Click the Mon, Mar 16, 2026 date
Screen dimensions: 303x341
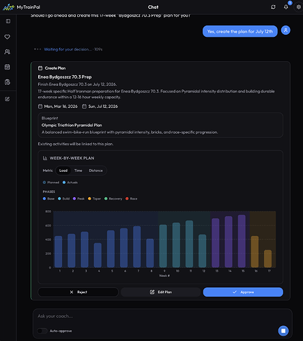61,106
